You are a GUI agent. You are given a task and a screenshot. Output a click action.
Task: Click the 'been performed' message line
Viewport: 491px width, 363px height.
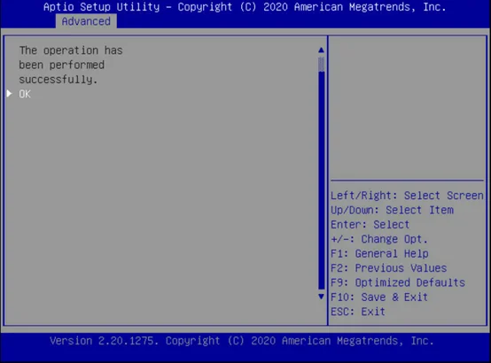click(x=62, y=66)
